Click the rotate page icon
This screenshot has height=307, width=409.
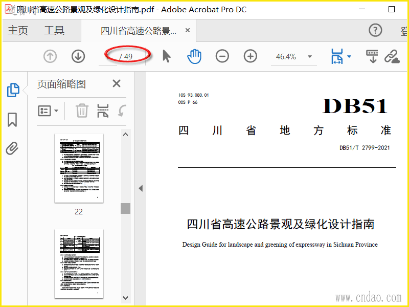point(122,111)
